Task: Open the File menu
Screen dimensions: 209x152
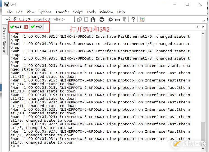Action: (x=9, y=12)
